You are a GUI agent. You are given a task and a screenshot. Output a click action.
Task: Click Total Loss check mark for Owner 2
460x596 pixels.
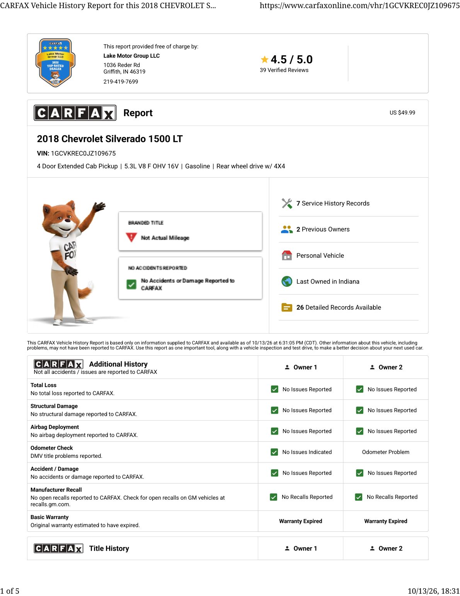(x=359, y=389)
